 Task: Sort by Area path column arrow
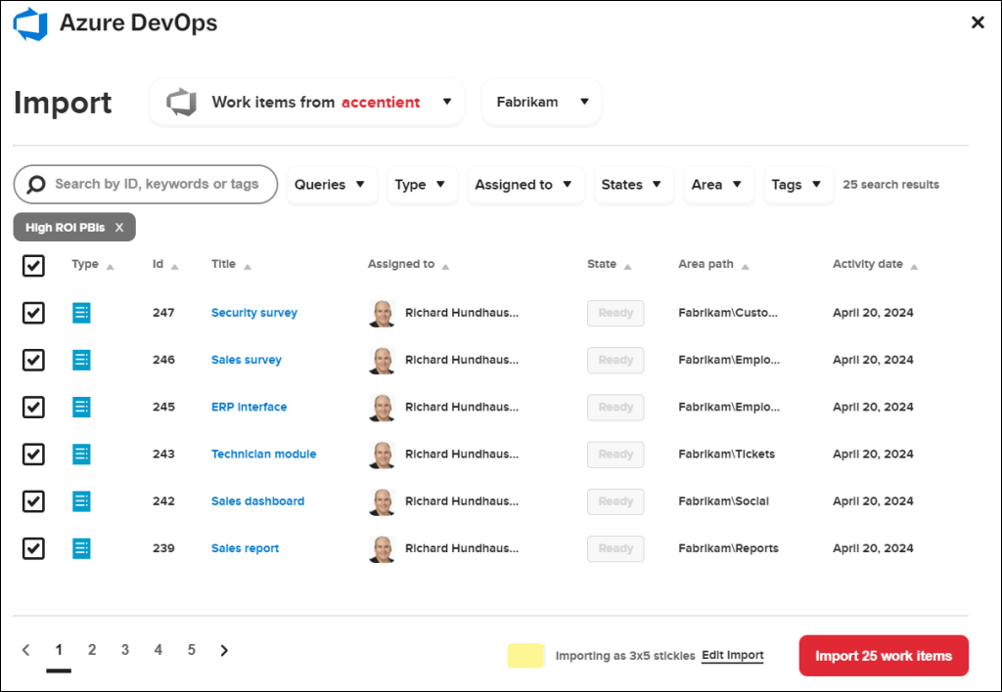coord(745,267)
